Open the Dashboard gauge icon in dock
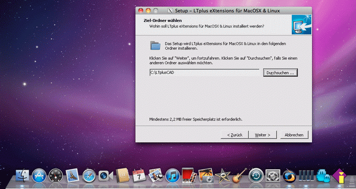 pos(55,176)
